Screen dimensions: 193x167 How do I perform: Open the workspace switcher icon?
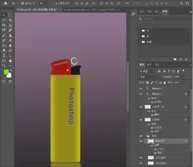click(187, 3)
